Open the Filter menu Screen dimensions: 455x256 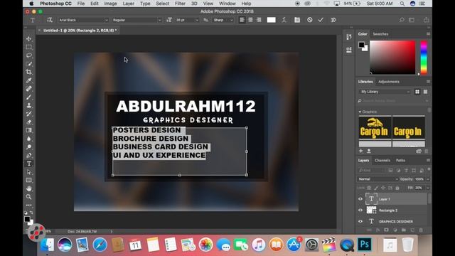click(x=180, y=4)
